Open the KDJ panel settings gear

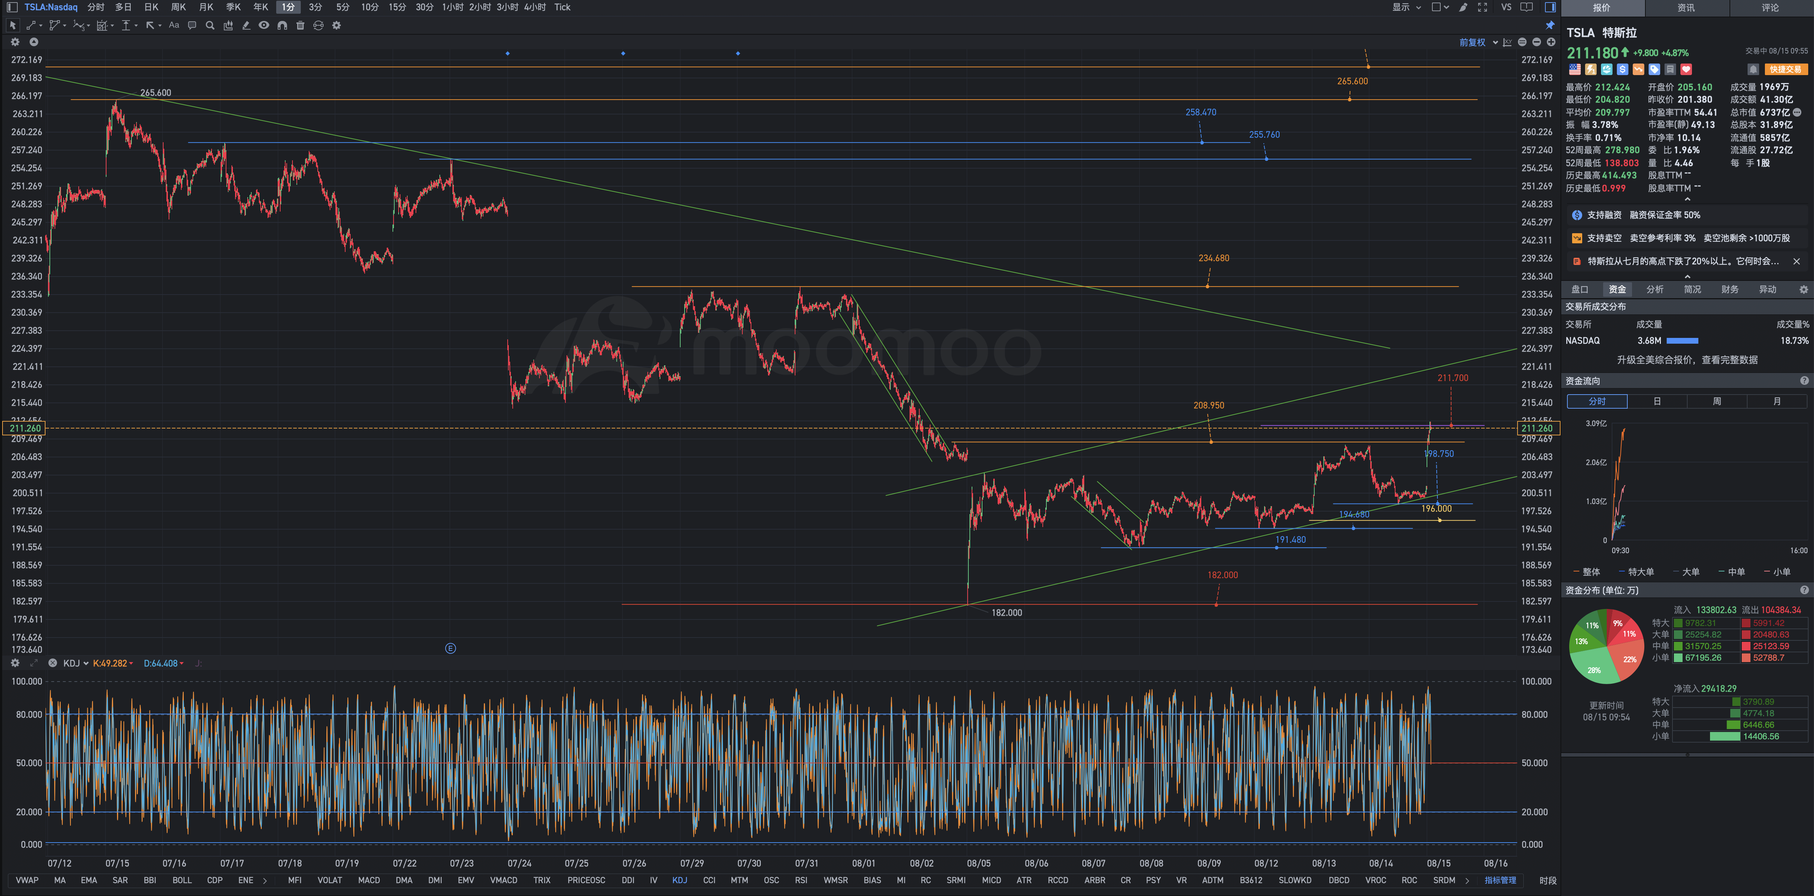16,663
